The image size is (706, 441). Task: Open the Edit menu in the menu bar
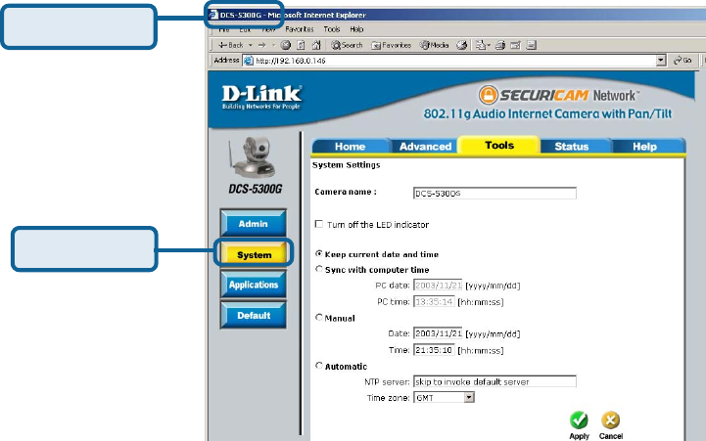tap(245, 29)
